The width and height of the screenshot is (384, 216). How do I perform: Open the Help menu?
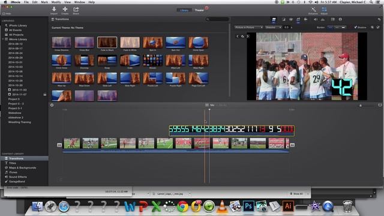point(91,2)
